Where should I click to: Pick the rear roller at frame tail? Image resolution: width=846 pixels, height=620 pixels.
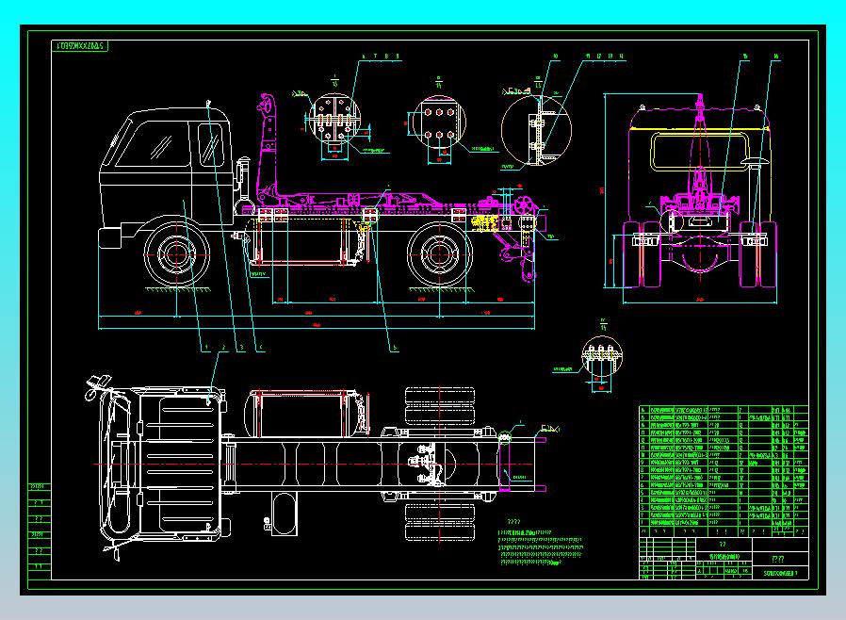pos(523,206)
